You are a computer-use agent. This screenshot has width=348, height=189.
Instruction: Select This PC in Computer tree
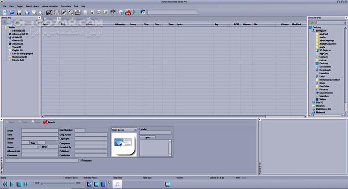pos(320,102)
